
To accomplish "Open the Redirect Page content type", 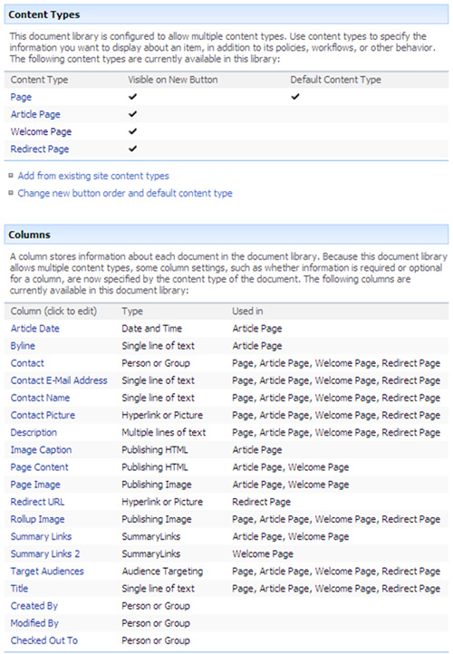I will [40, 149].
